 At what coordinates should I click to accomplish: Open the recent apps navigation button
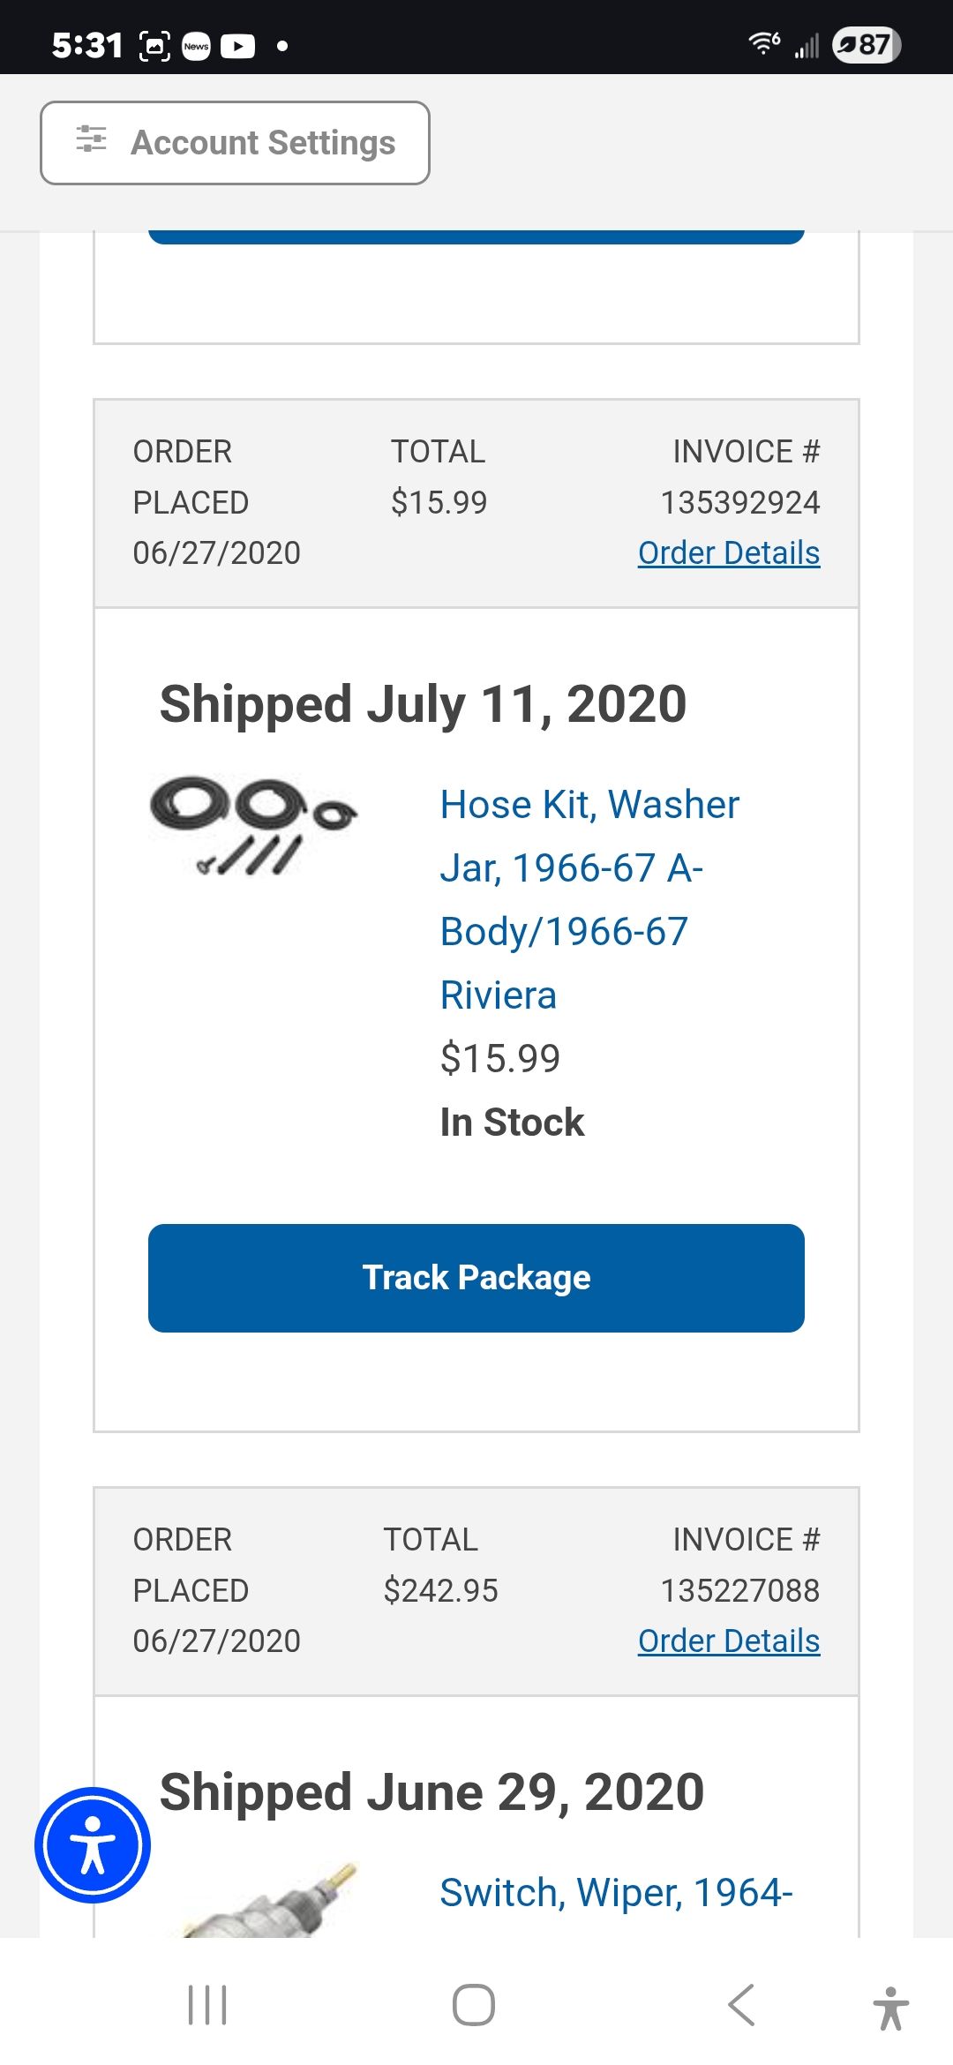[207, 2005]
